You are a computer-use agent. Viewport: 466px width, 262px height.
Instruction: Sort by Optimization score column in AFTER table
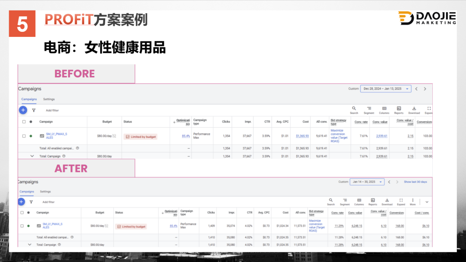pyautogui.click(x=170, y=213)
